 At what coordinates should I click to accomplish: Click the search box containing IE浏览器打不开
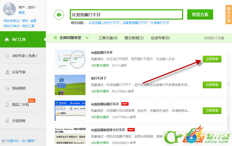point(127,14)
